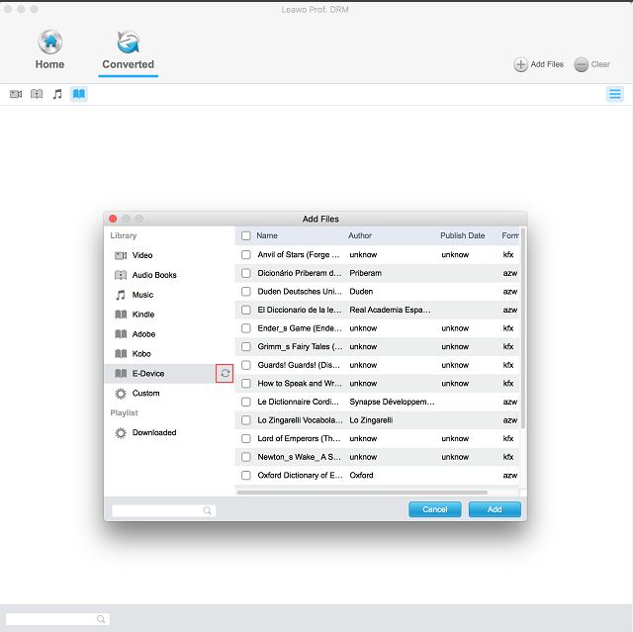This screenshot has height=632, width=633.
Task: Switch to the Converted tab label
Action: 128,64
